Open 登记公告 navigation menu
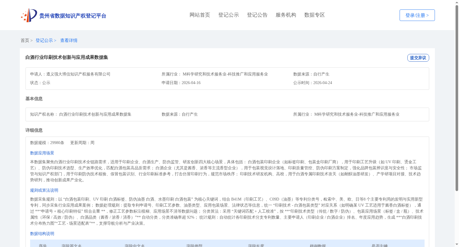The image size is (459, 247). click(x=257, y=15)
